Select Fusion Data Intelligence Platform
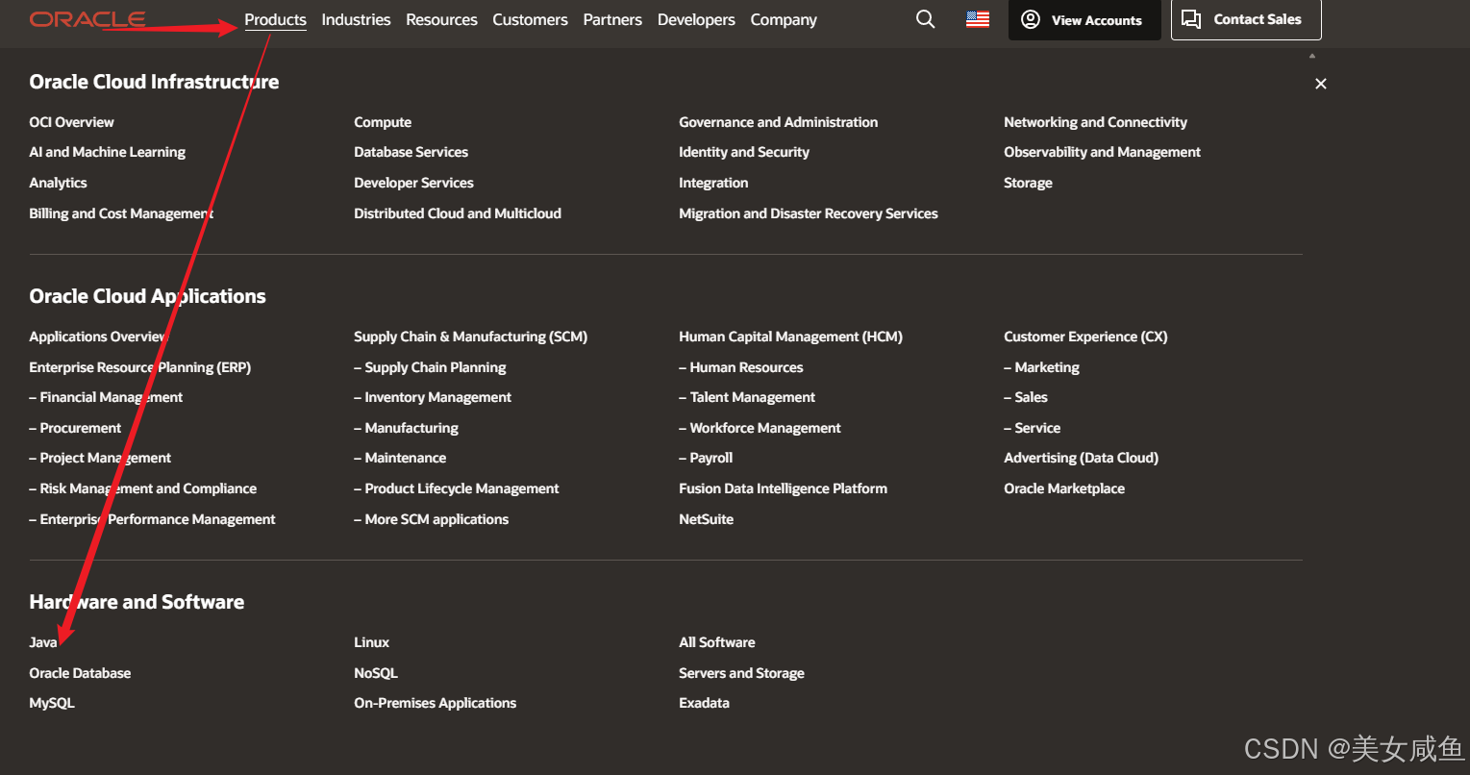 pyautogui.click(x=783, y=488)
